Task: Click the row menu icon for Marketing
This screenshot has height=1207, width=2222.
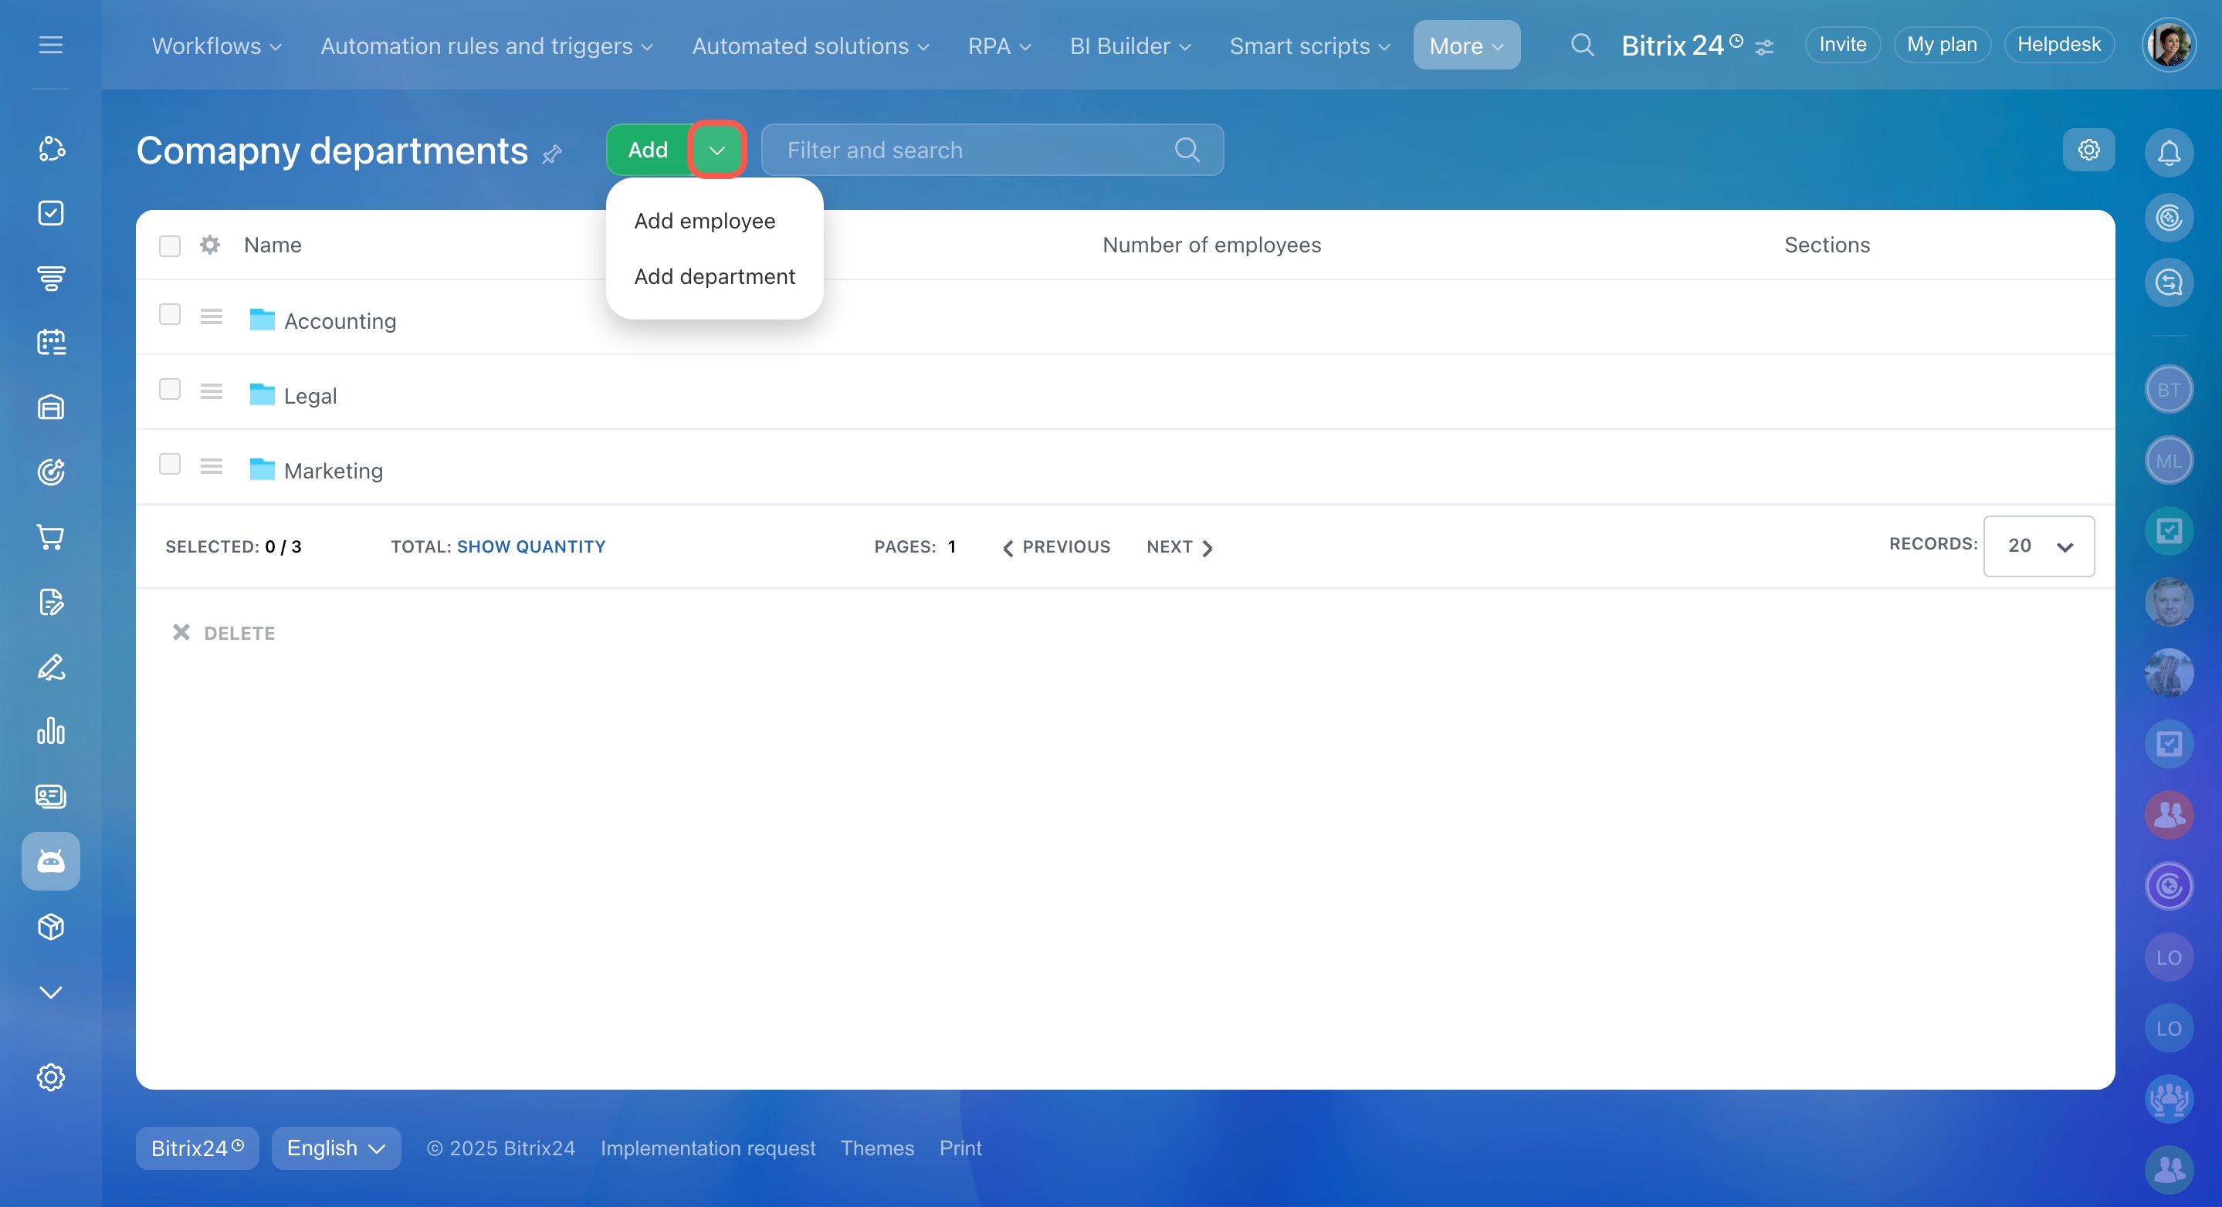Action: [212, 466]
